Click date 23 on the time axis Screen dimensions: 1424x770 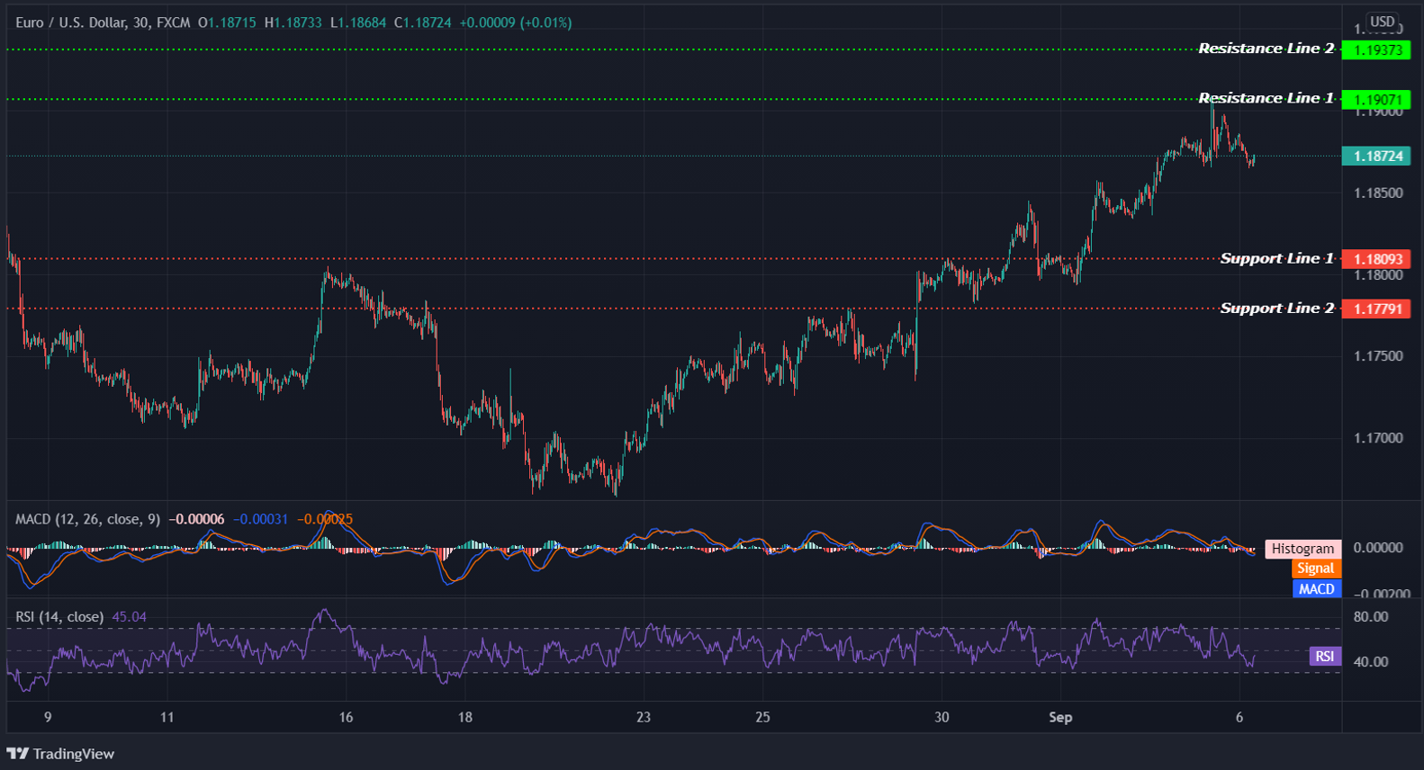coord(643,717)
